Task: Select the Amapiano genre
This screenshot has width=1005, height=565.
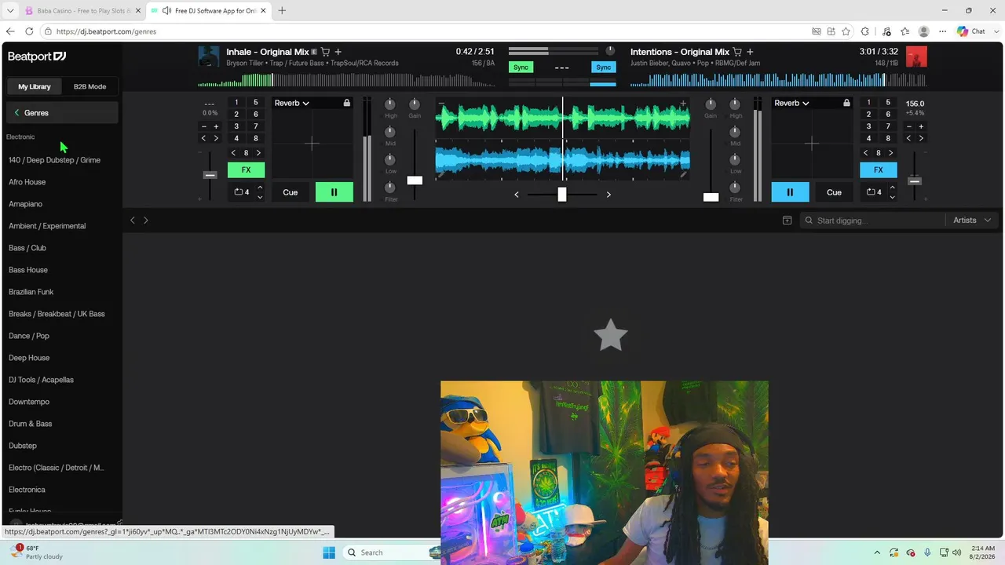Action: click(26, 204)
